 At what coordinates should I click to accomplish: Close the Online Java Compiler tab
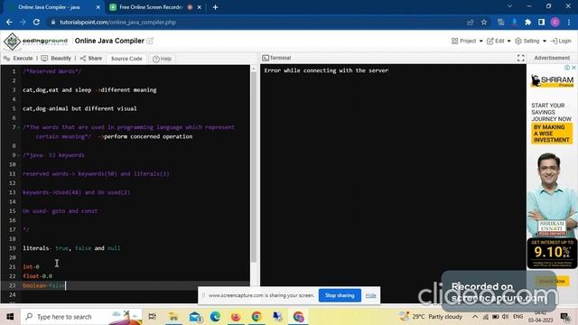(x=98, y=7)
